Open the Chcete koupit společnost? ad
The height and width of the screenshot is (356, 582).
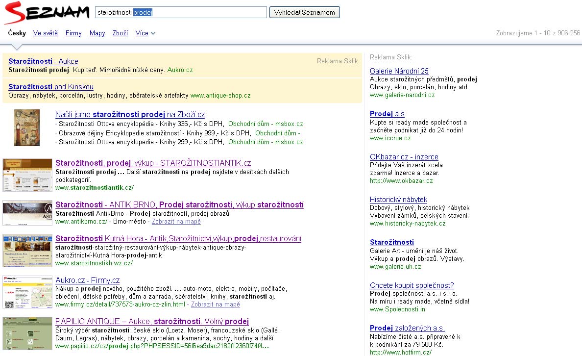tap(412, 285)
